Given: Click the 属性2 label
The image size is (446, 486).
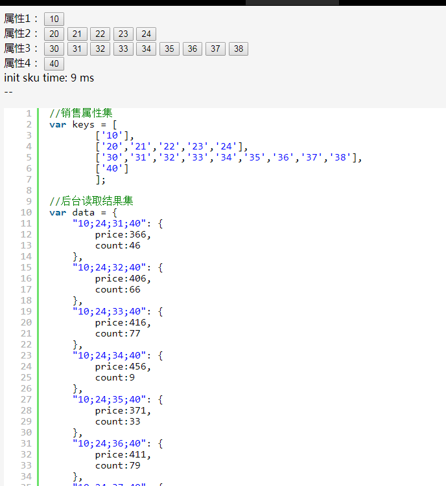Looking at the screenshot, I should pyautogui.click(x=21, y=34).
